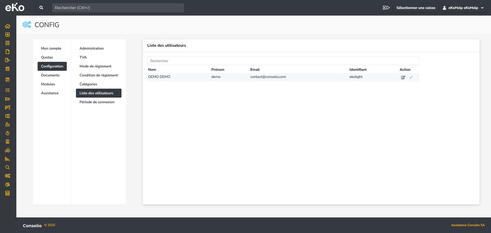491x233 pixels.
Task: Click the calculator icon in the sidebar
Action: click(x=7, y=193)
